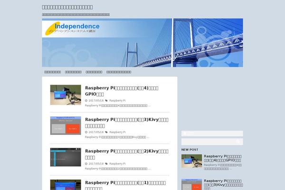Open Raspberry Pi category on the GPIO (4) post

pos(117,101)
